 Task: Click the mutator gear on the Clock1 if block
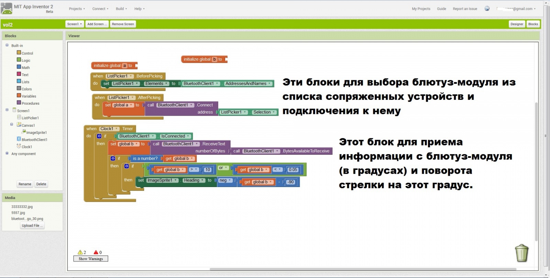pos(99,136)
